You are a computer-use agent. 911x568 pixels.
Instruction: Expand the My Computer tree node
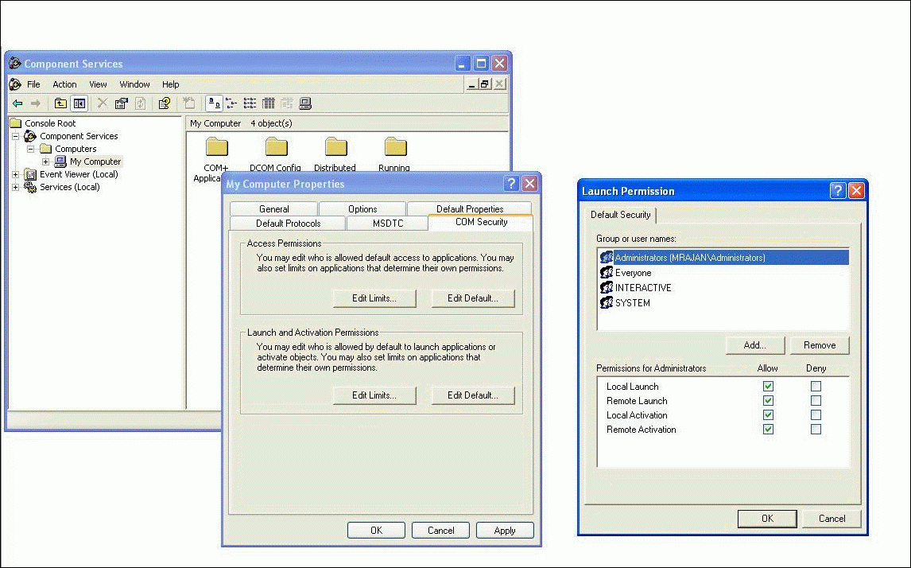click(45, 161)
